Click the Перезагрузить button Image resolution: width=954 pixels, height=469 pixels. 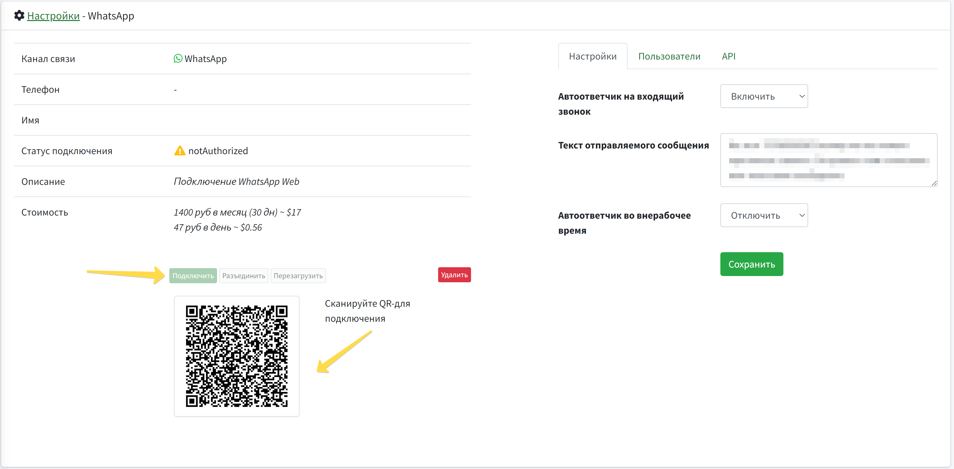298,276
